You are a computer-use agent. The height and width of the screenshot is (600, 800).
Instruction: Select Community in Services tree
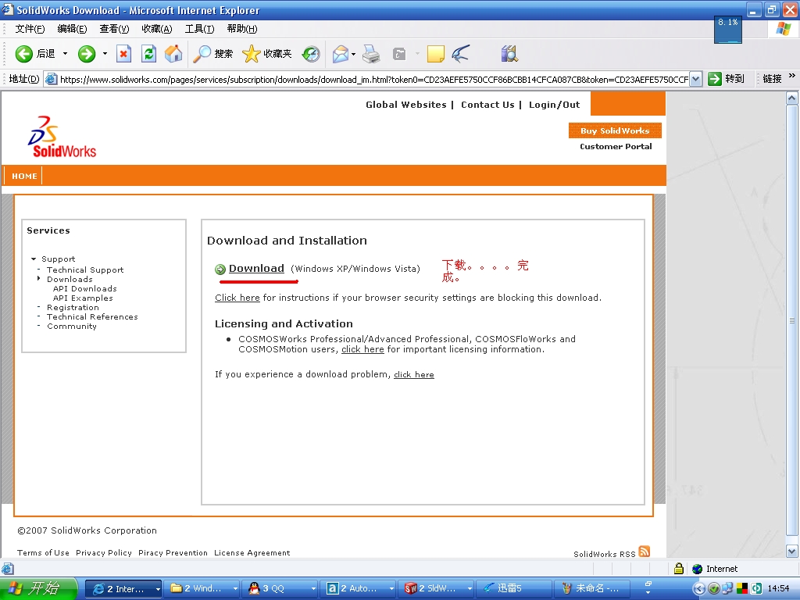(x=72, y=326)
